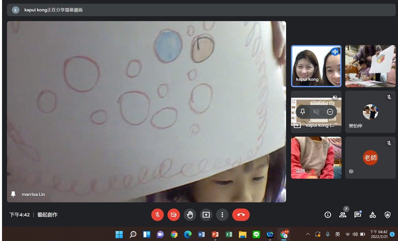Open the activities panel

373,215
